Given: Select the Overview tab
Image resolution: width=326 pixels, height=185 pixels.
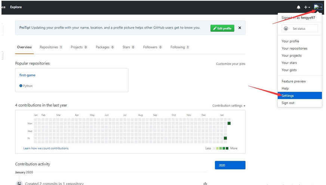Looking at the screenshot, I should coord(24,47).
